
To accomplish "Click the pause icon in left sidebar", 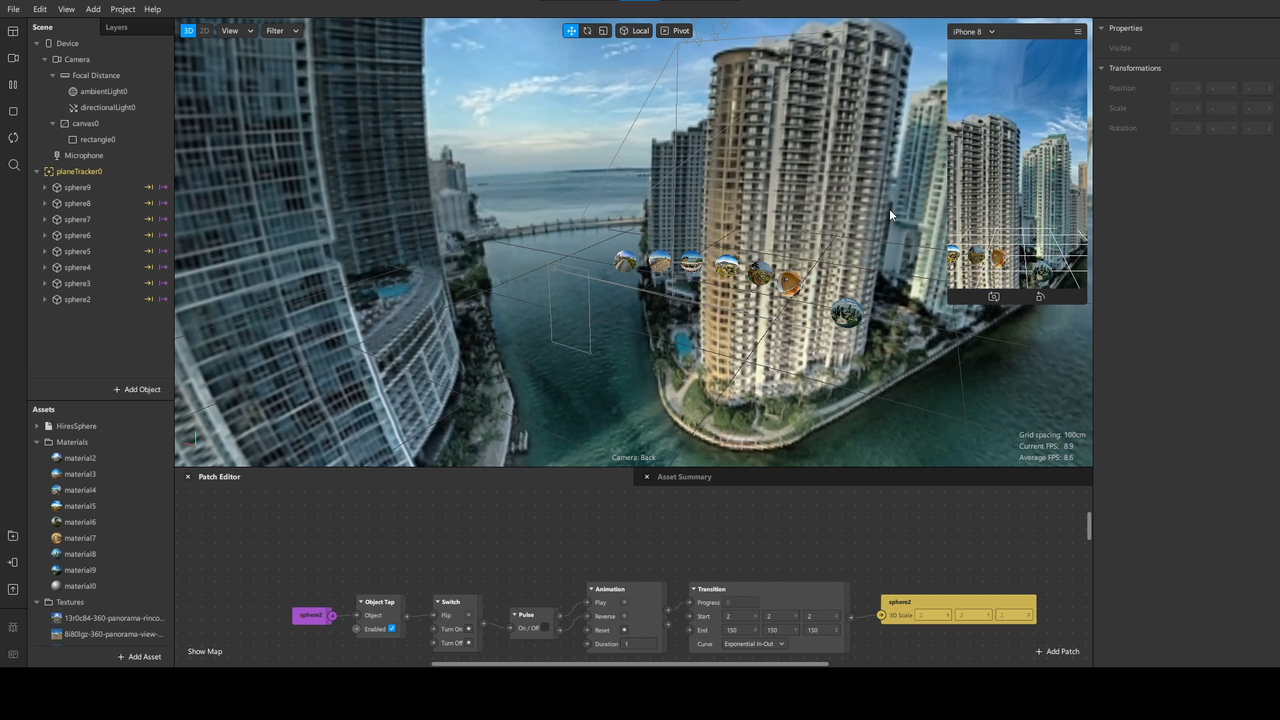I will [x=13, y=85].
